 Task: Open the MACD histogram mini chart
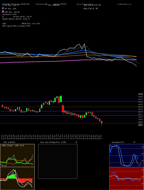[17, 178]
